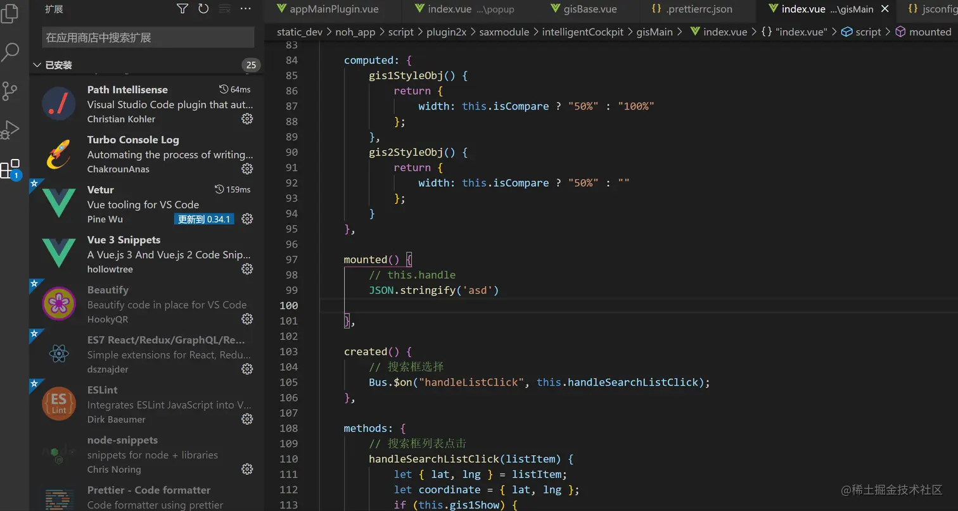This screenshot has height=511, width=958.
Task: Click noh_app breadcrumb segment
Action: tap(355, 32)
